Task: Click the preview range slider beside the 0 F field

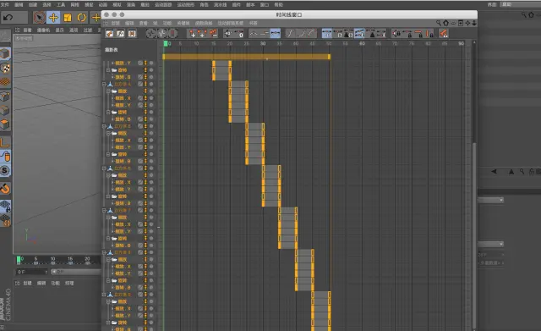Action: (x=75, y=272)
